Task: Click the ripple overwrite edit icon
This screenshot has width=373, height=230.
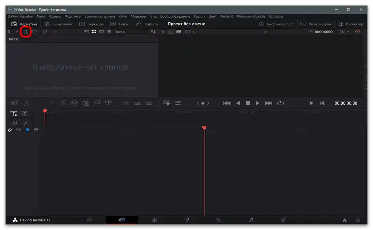Action: click(75, 103)
